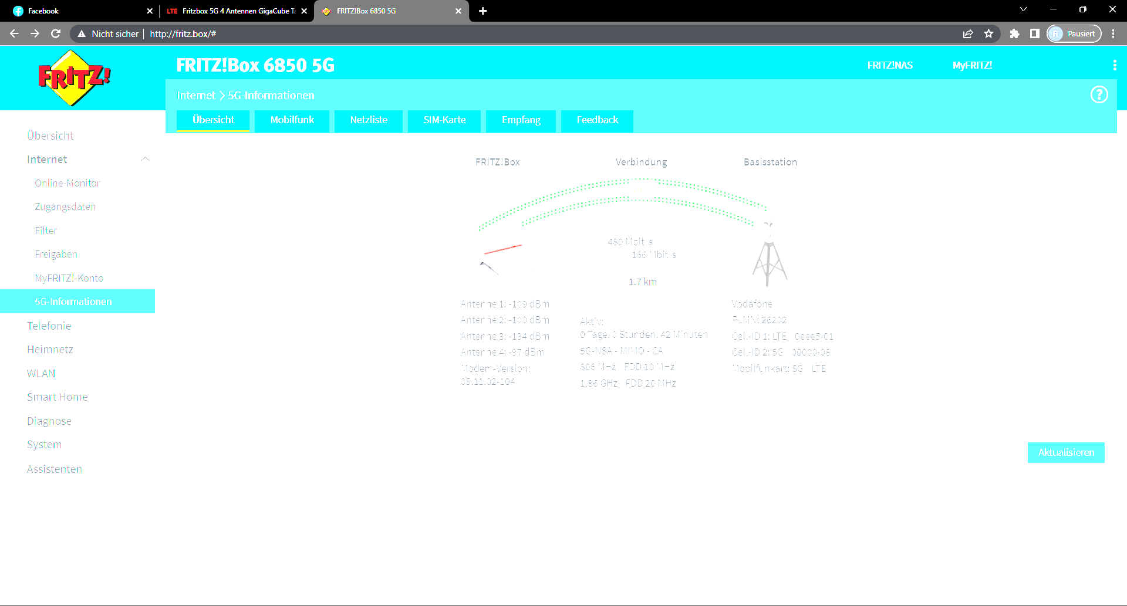The width and height of the screenshot is (1127, 606).
Task: Close the Fritzbox 5G 4 Antennen tab
Action: coord(304,11)
